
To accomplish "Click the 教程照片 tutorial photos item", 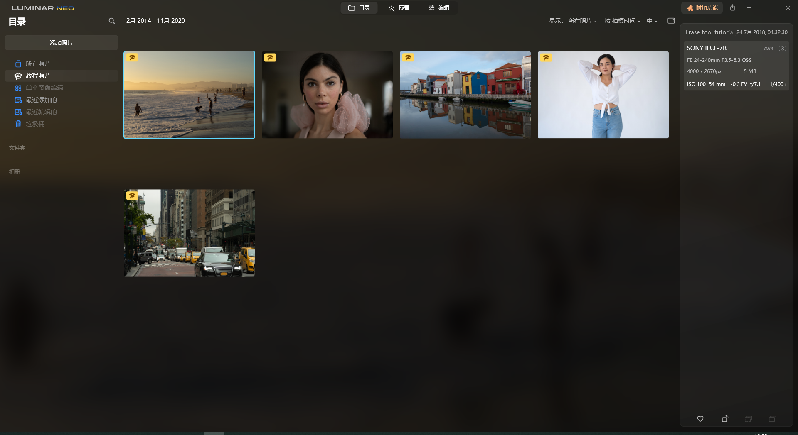I will 38,76.
